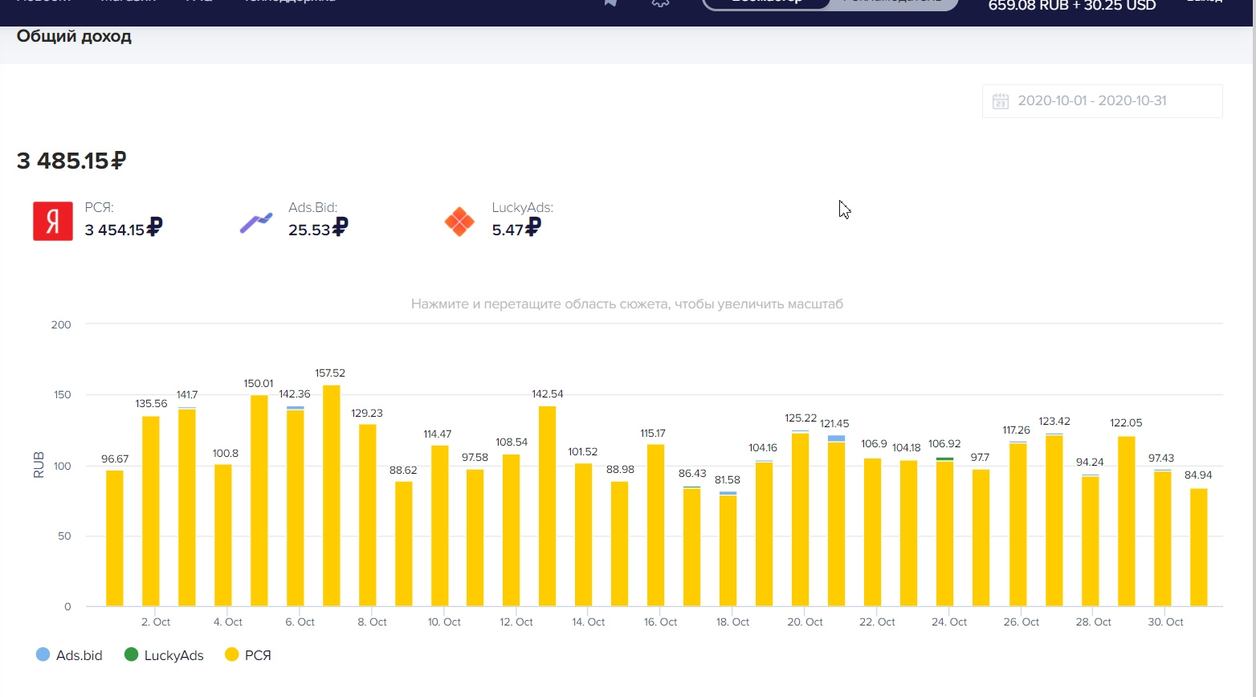The height and width of the screenshot is (697, 1256).
Task: Click the x-axis label 10. Oct
Action: (444, 622)
